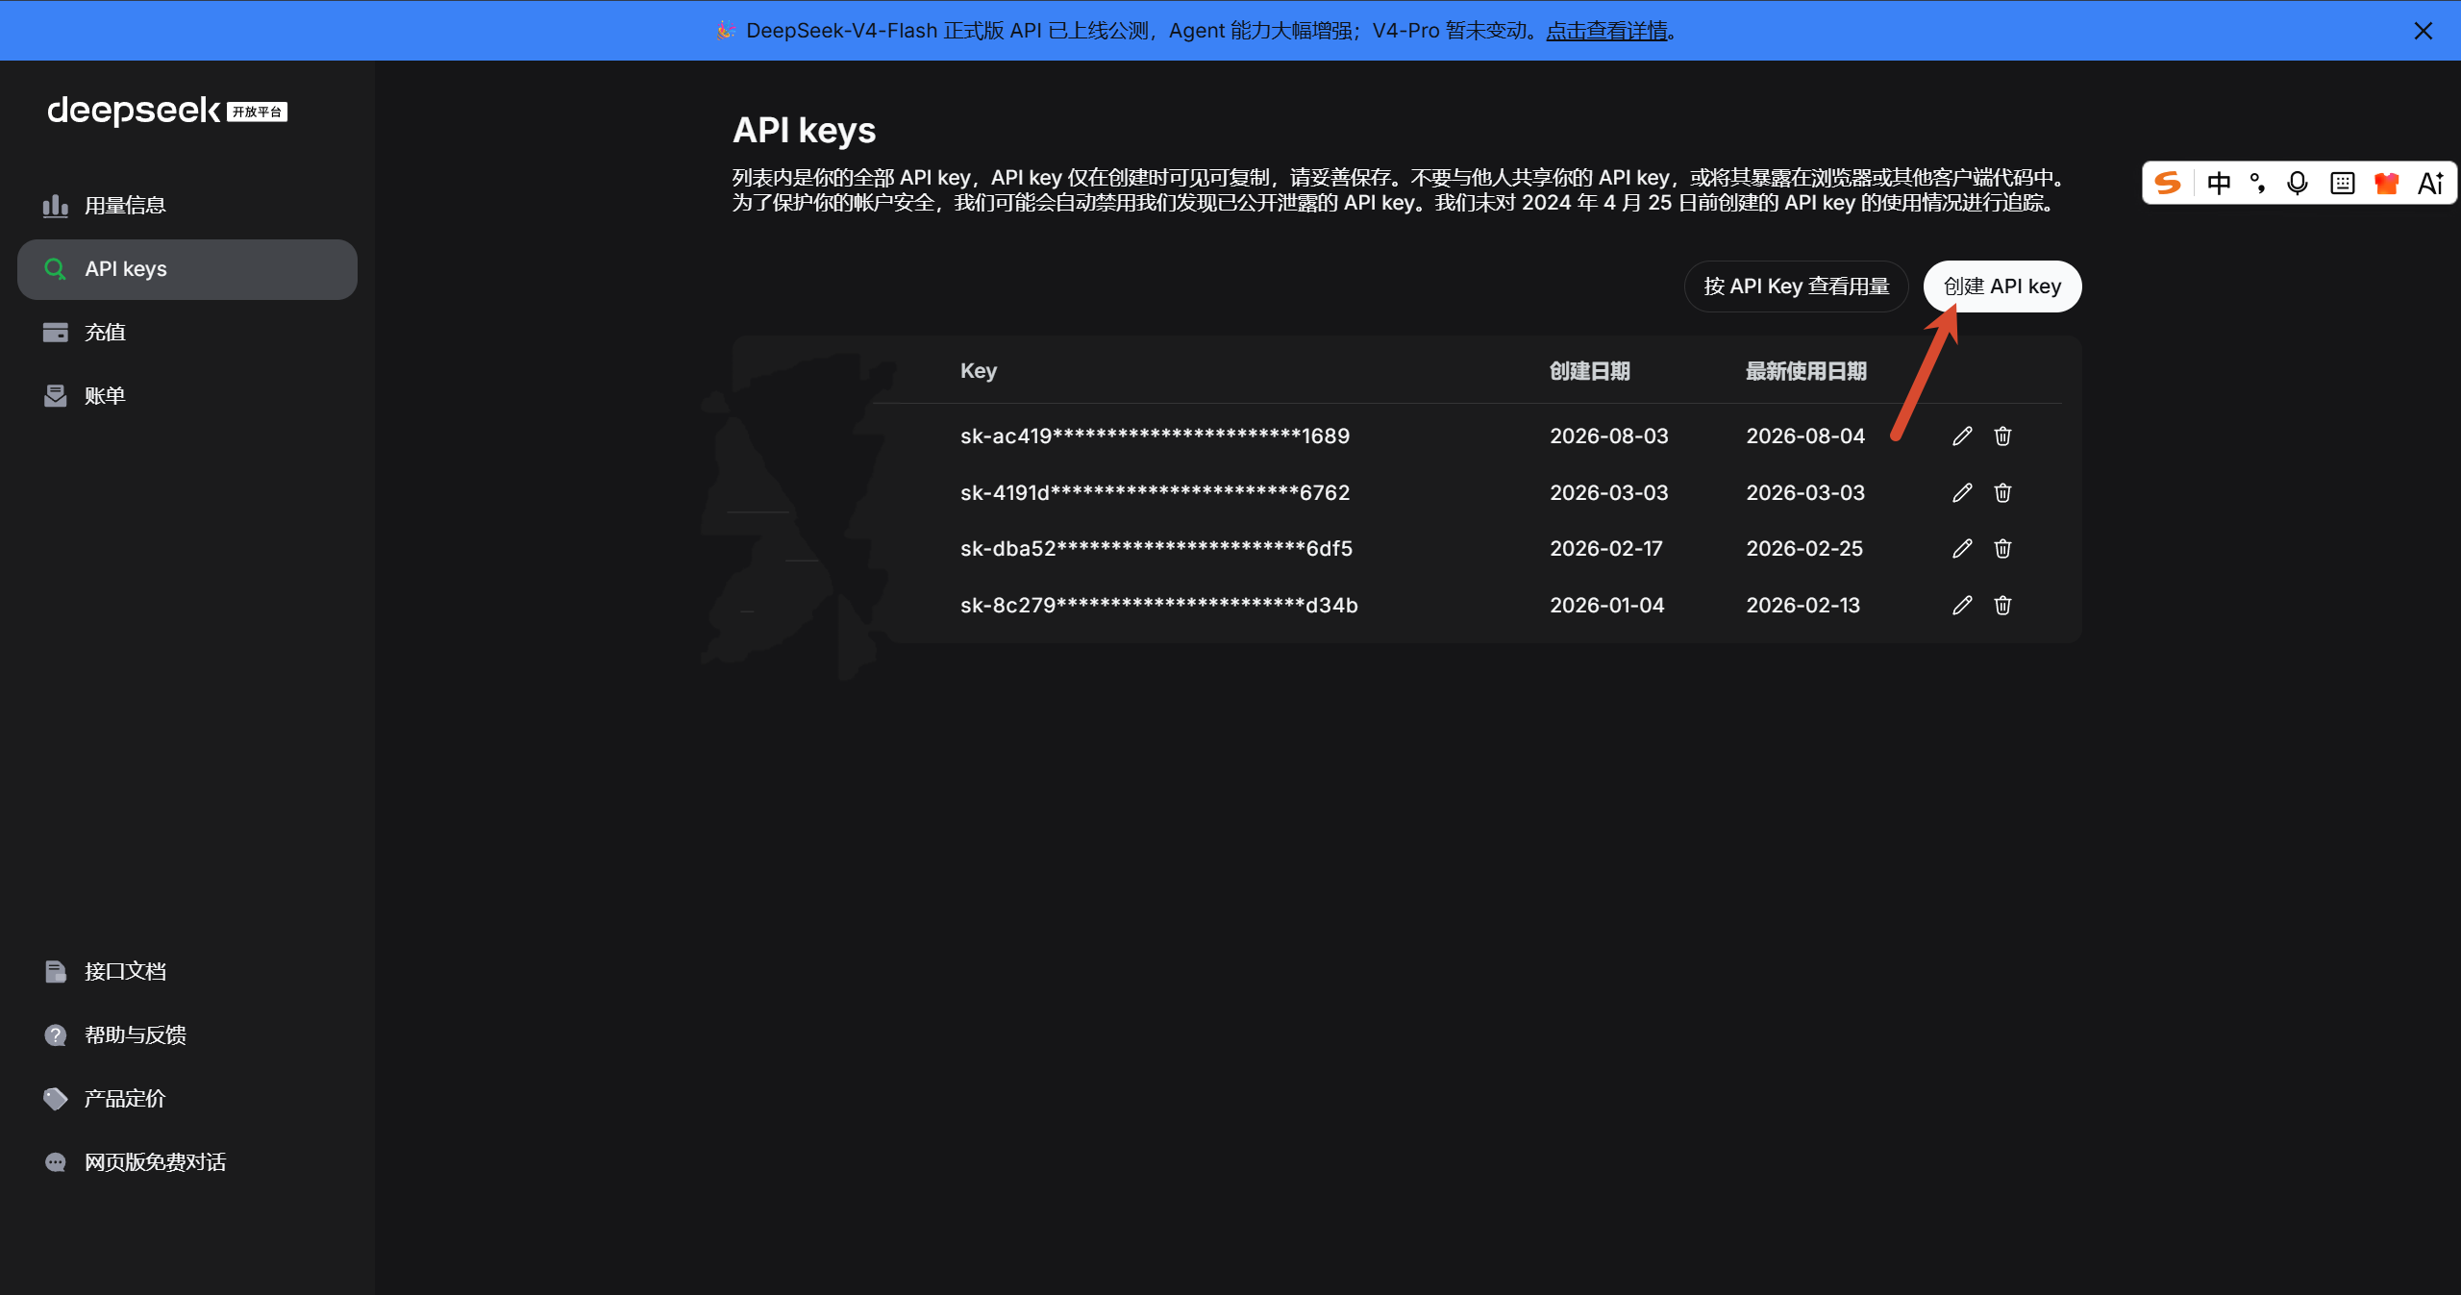Click key text sk-8c279***d34b
The image size is (2461, 1295).
coord(1159,606)
